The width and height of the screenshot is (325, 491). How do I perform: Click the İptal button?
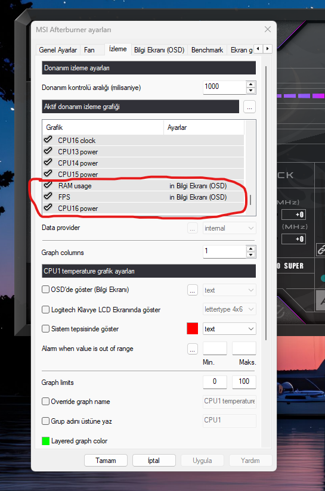click(154, 460)
